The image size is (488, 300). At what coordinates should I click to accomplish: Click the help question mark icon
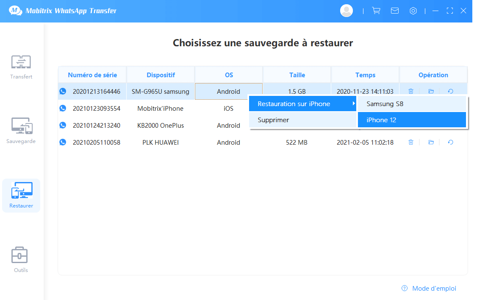[x=404, y=288]
